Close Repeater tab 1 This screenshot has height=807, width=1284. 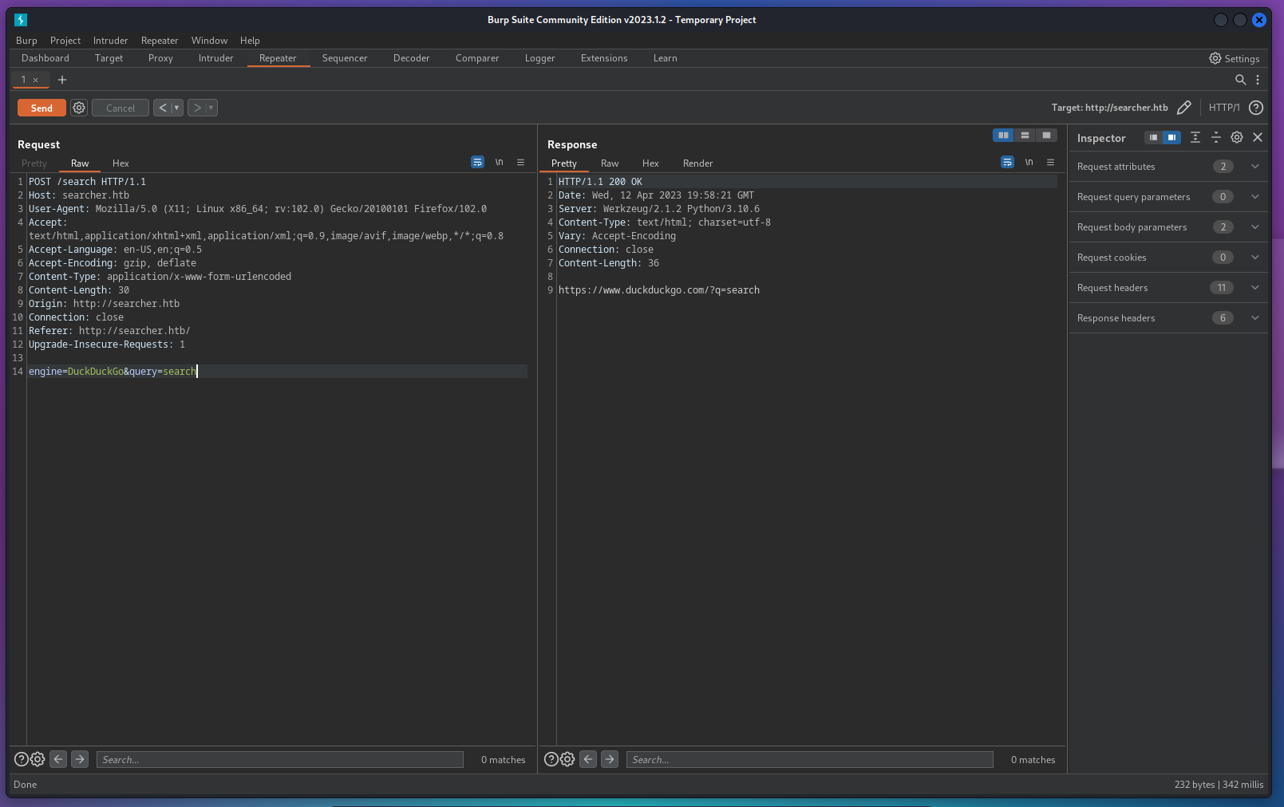(x=35, y=80)
